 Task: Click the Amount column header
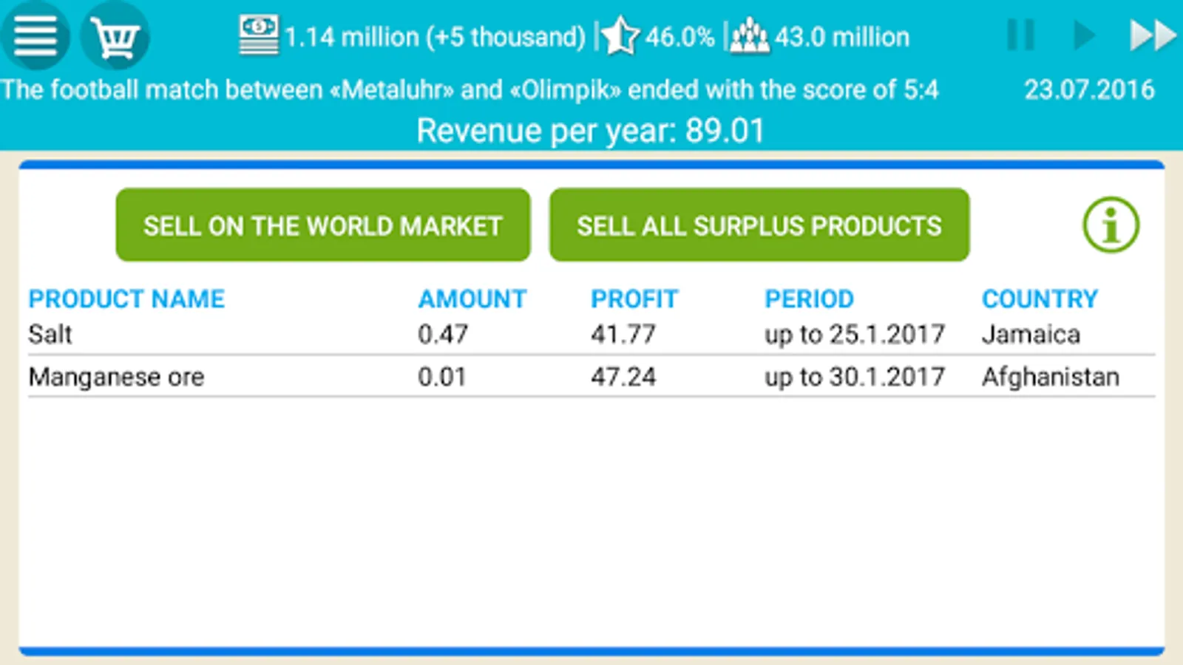[x=472, y=299]
